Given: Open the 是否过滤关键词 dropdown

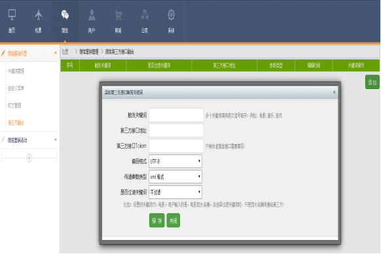Looking at the screenshot, I should [x=175, y=192].
